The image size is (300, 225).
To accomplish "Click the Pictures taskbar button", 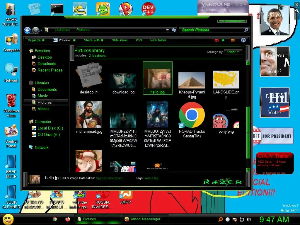I will (98, 219).
